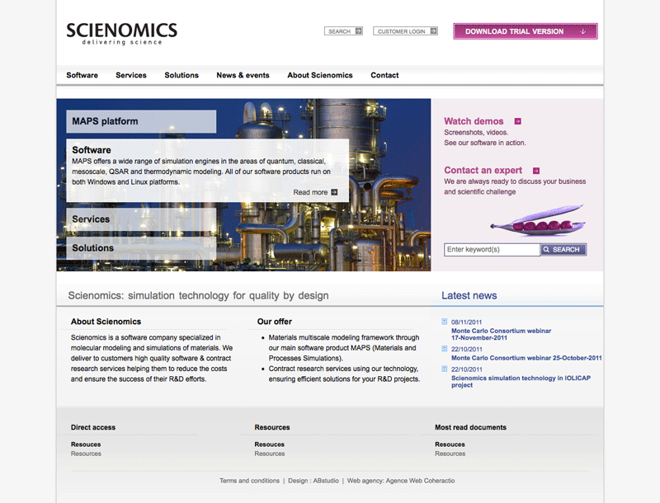
Task: Click the document icon for 08/11/2011 news
Action: pos(444,322)
